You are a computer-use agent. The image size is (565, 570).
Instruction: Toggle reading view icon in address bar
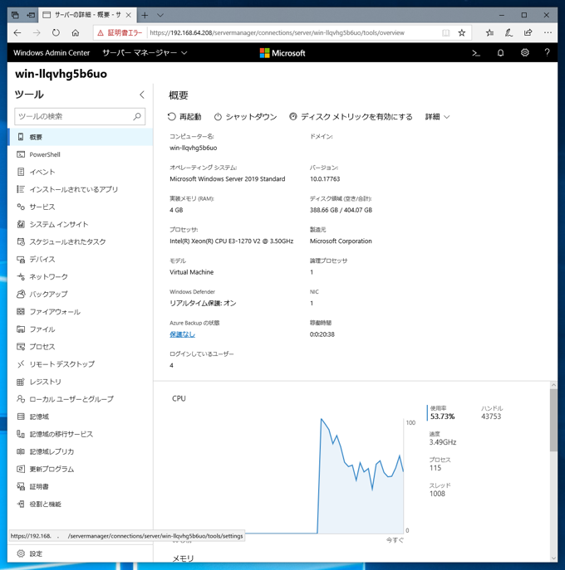click(445, 32)
